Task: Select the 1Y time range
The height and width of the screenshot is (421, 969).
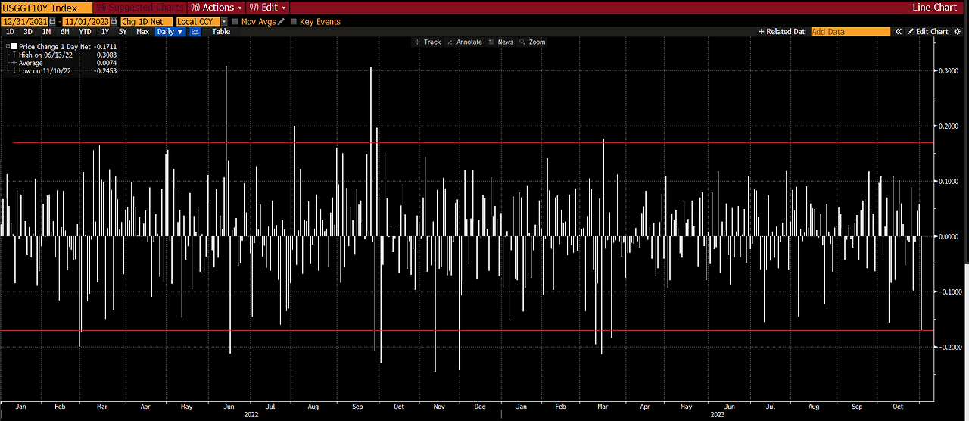Action: [105, 32]
